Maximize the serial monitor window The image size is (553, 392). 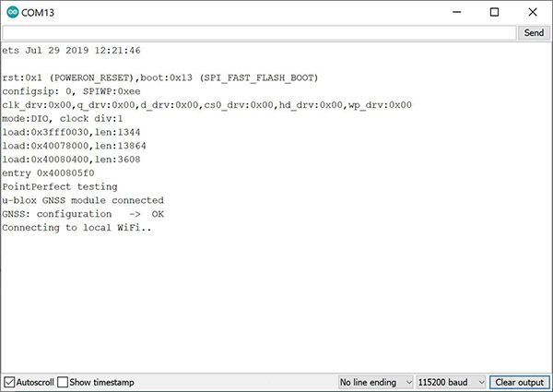pos(494,12)
